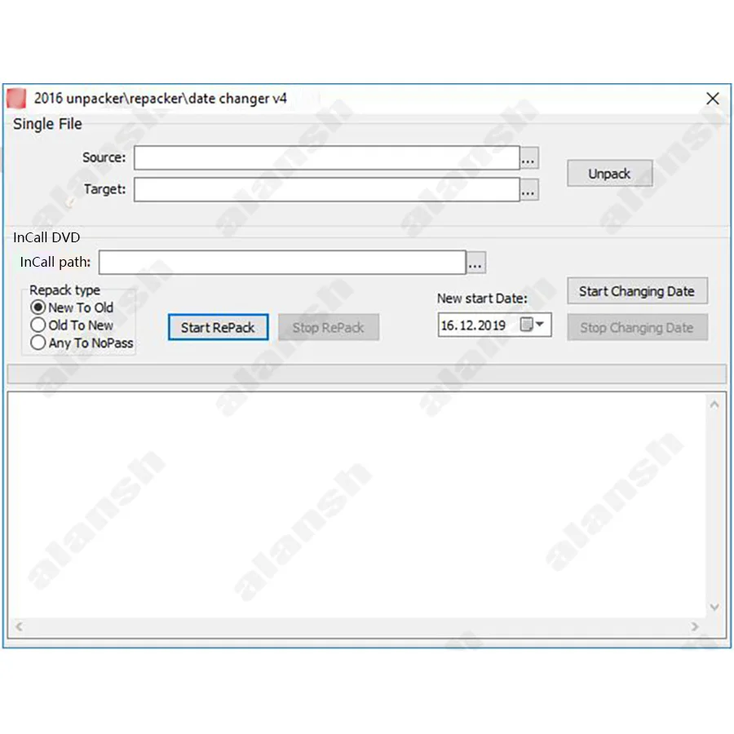Click into the Source path field
Viewport: 734px width, 734px height.
327,157
